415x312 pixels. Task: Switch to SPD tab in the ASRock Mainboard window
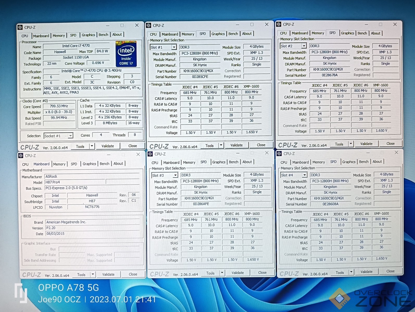click(x=74, y=164)
